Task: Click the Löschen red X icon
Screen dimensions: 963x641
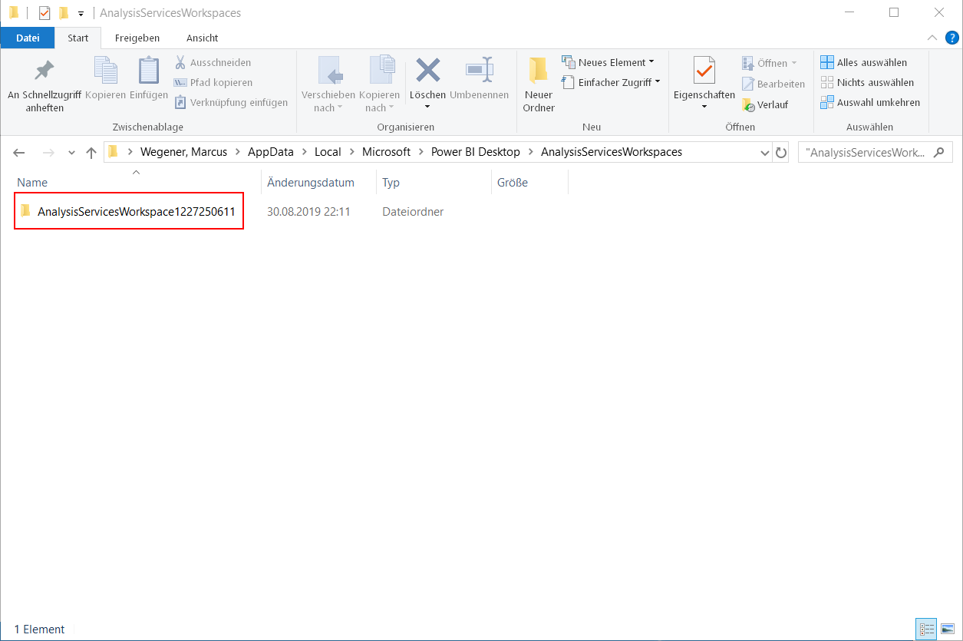Action: click(427, 71)
